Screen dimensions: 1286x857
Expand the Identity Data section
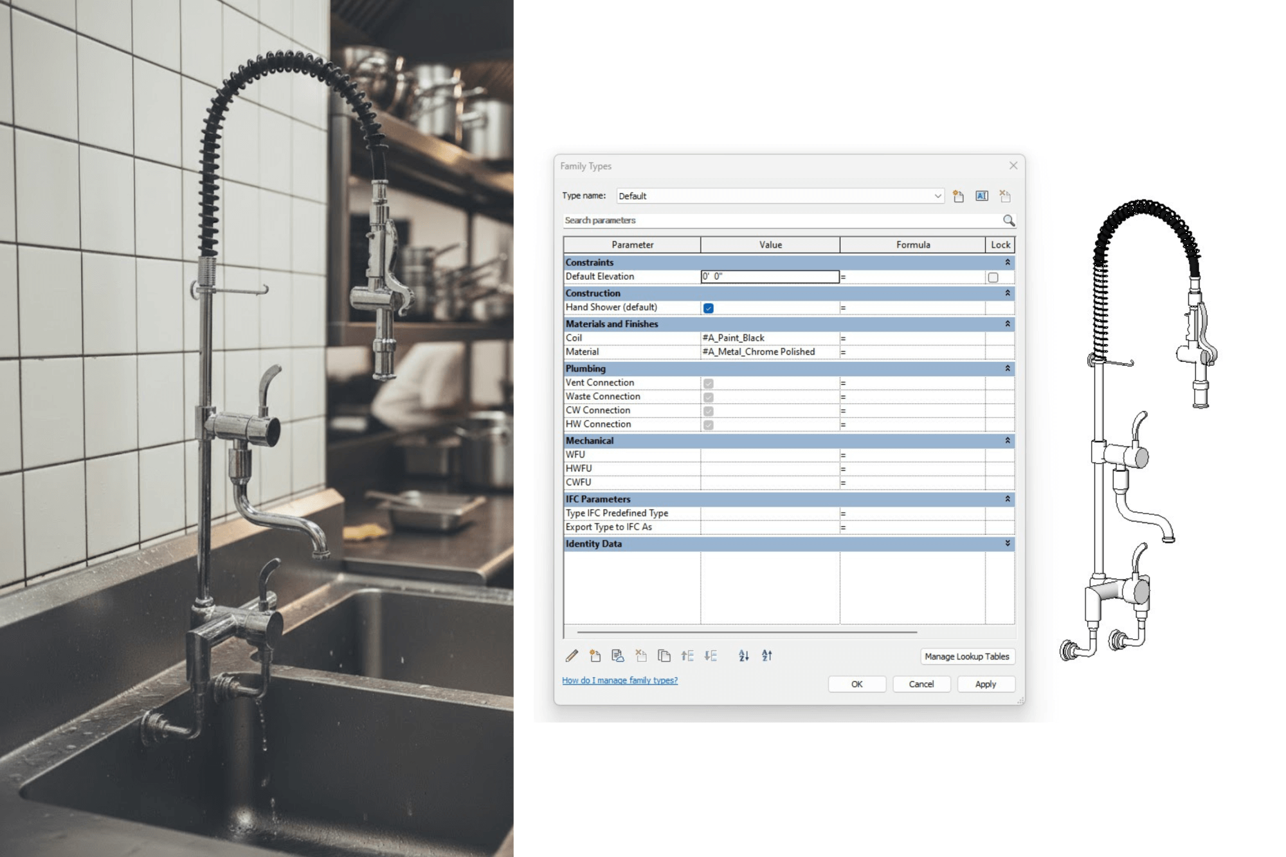pyautogui.click(x=1007, y=543)
